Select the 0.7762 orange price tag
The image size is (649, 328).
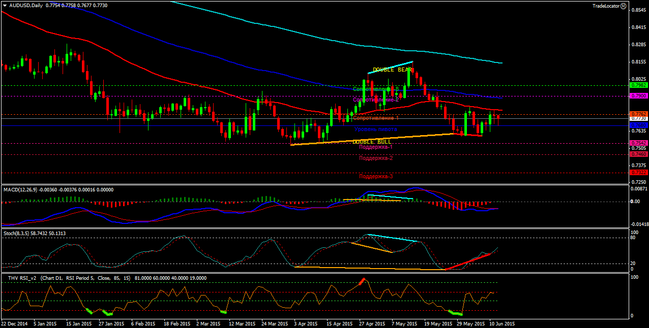pos(638,114)
